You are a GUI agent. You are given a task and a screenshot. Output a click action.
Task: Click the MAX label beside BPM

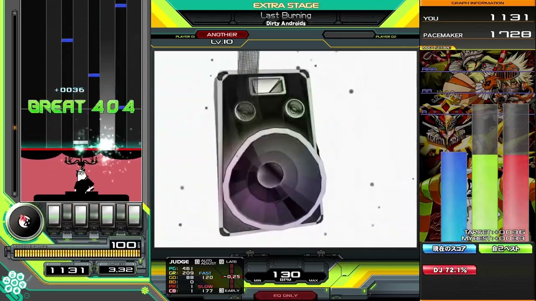313,281
